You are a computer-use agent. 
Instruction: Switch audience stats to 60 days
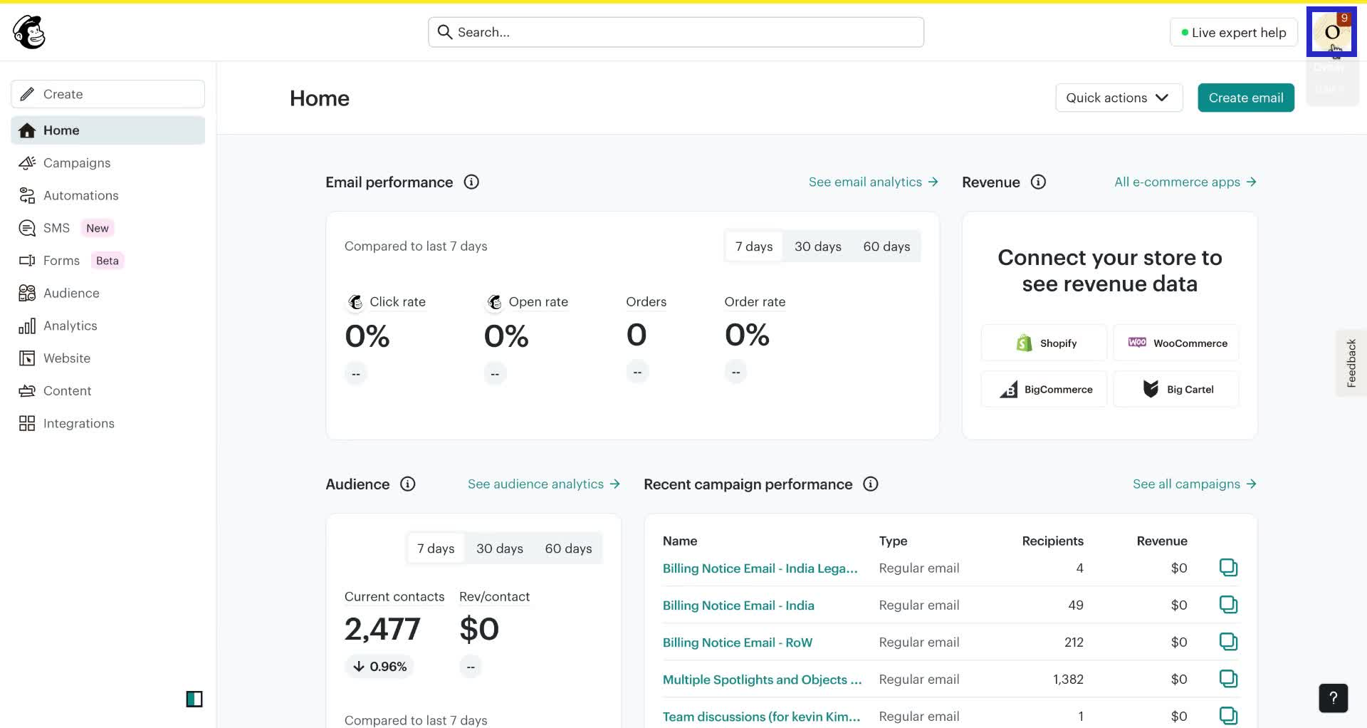point(568,548)
